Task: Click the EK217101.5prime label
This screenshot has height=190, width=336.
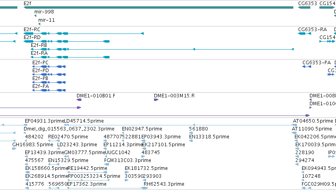Action: click(163, 145)
